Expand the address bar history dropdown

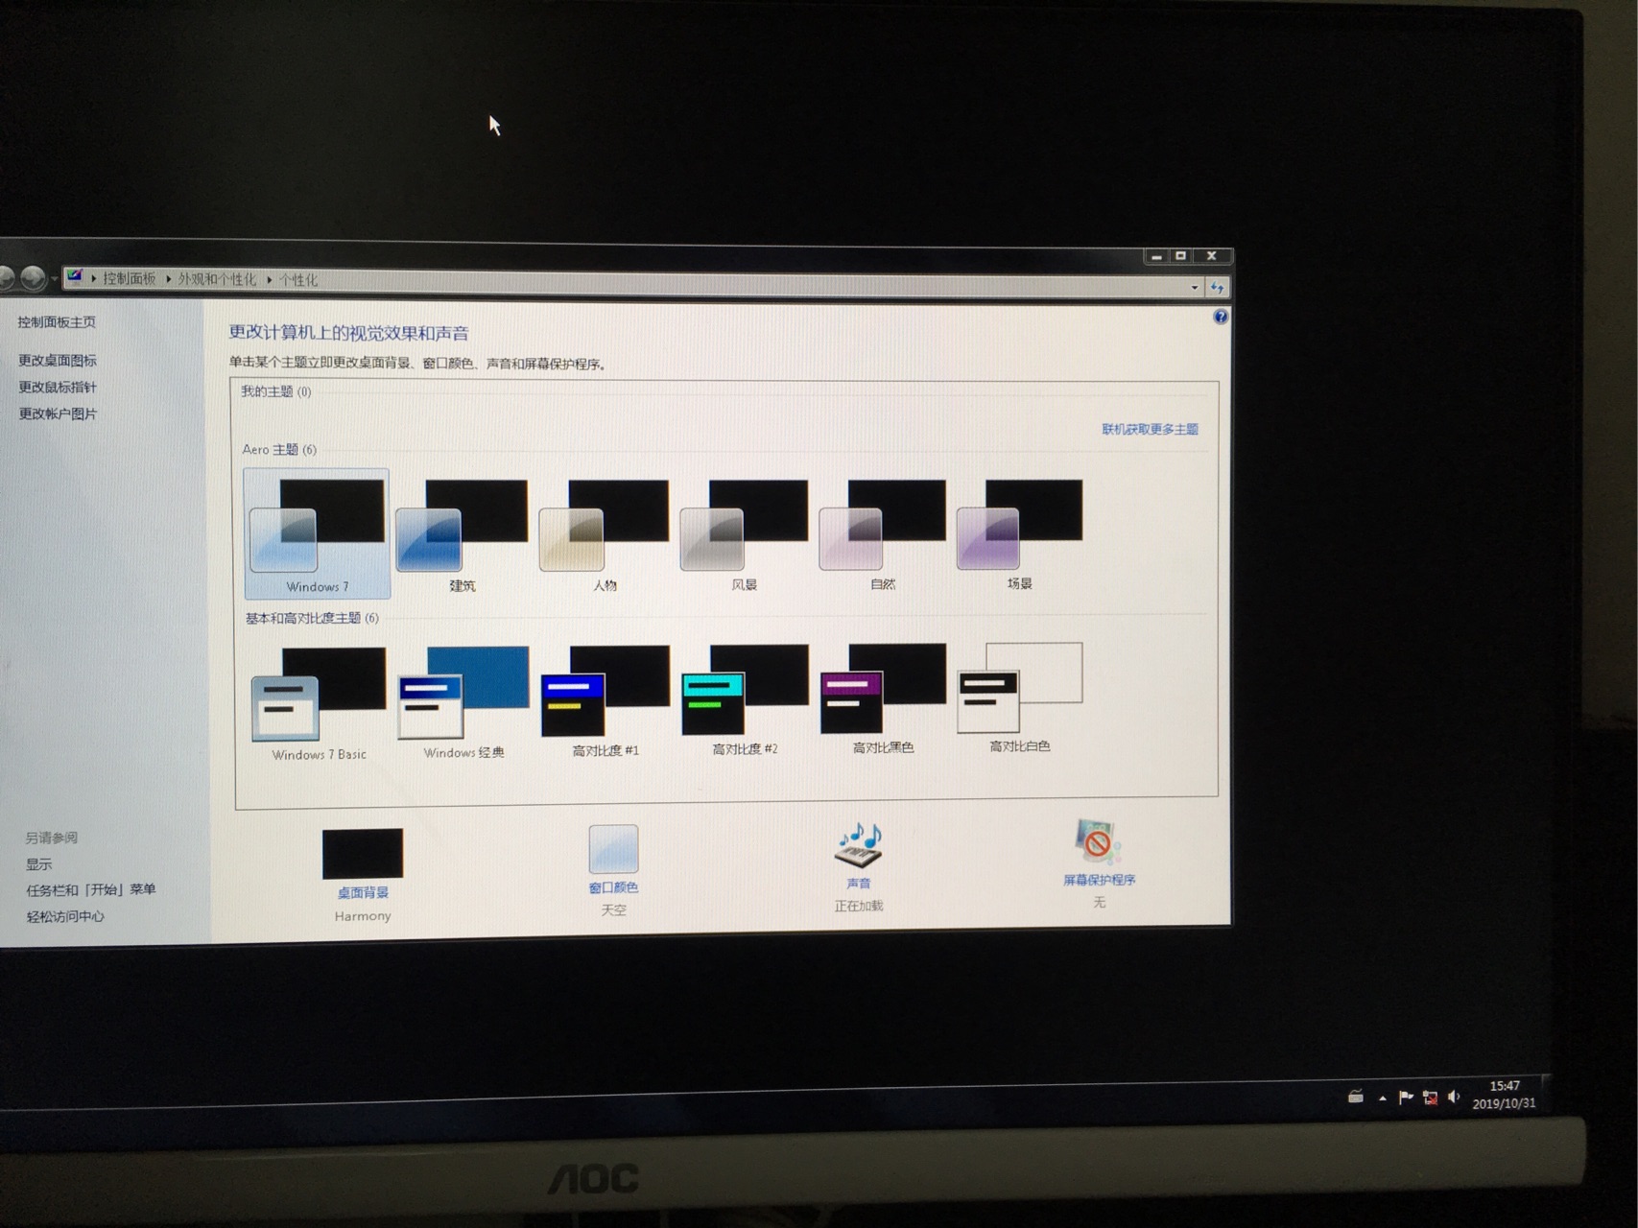[1194, 287]
